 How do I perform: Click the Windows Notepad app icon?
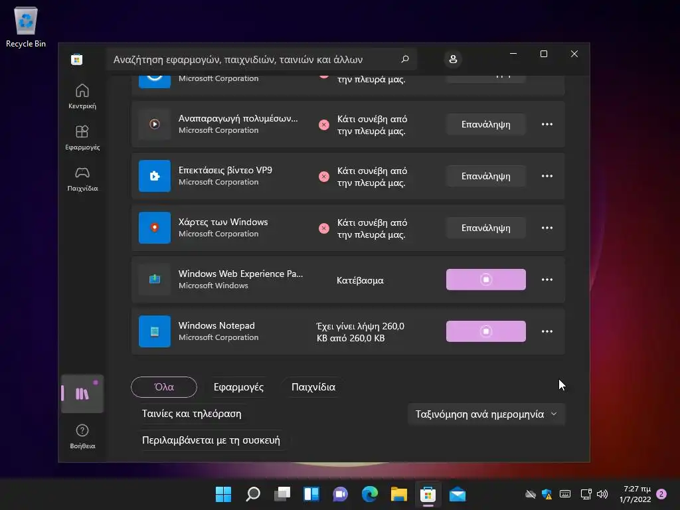(154, 331)
